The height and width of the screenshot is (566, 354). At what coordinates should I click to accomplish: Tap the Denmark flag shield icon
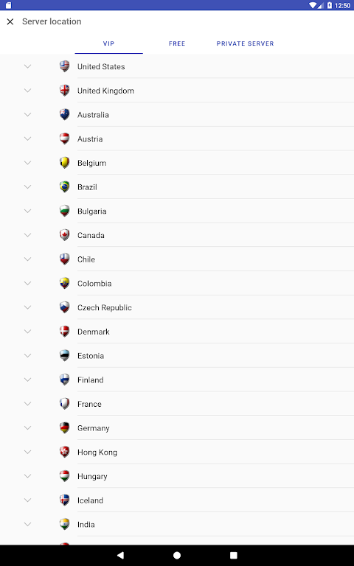(64, 332)
